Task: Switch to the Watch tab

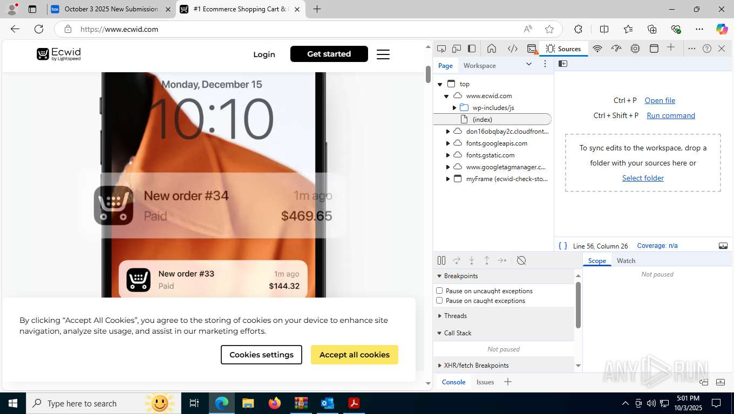Action: (x=626, y=260)
